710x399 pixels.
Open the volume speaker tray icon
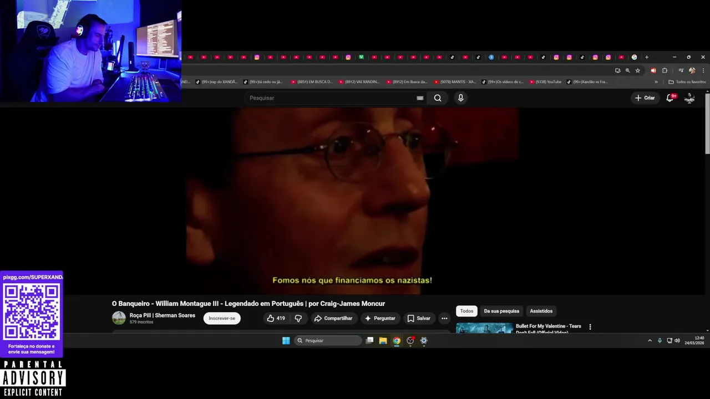tap(677, 340)
